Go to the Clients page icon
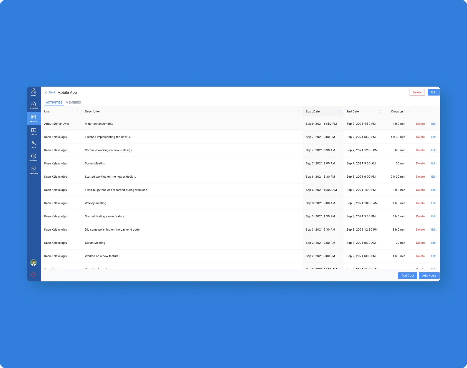The width and height of the screenshot is (467, 368). tap(34, 131)
